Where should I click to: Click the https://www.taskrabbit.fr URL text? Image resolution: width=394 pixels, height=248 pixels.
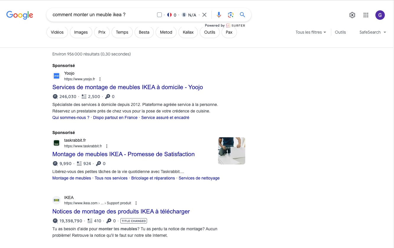tap(83, 146)
